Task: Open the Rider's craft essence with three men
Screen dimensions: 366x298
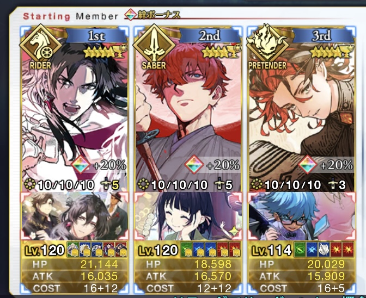Action: 75,216
